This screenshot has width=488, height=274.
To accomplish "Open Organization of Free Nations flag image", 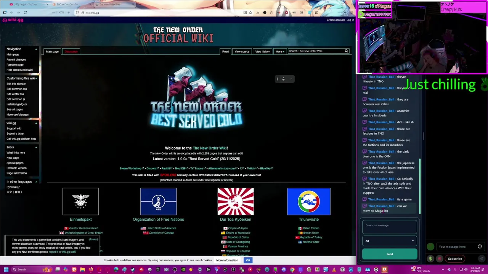I will point(158,201).
